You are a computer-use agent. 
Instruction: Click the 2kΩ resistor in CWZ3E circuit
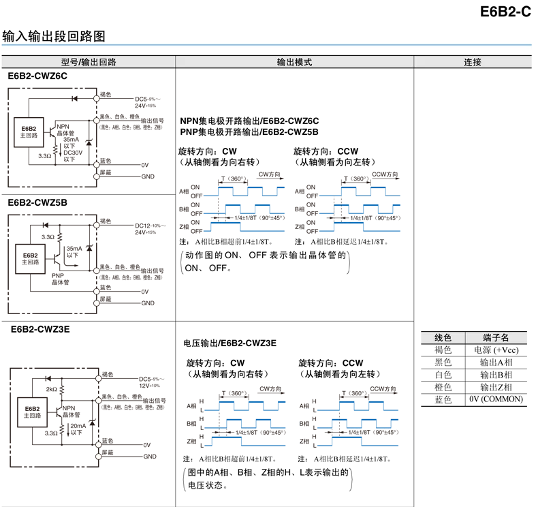pyautogui.click(x=62, y=389)
